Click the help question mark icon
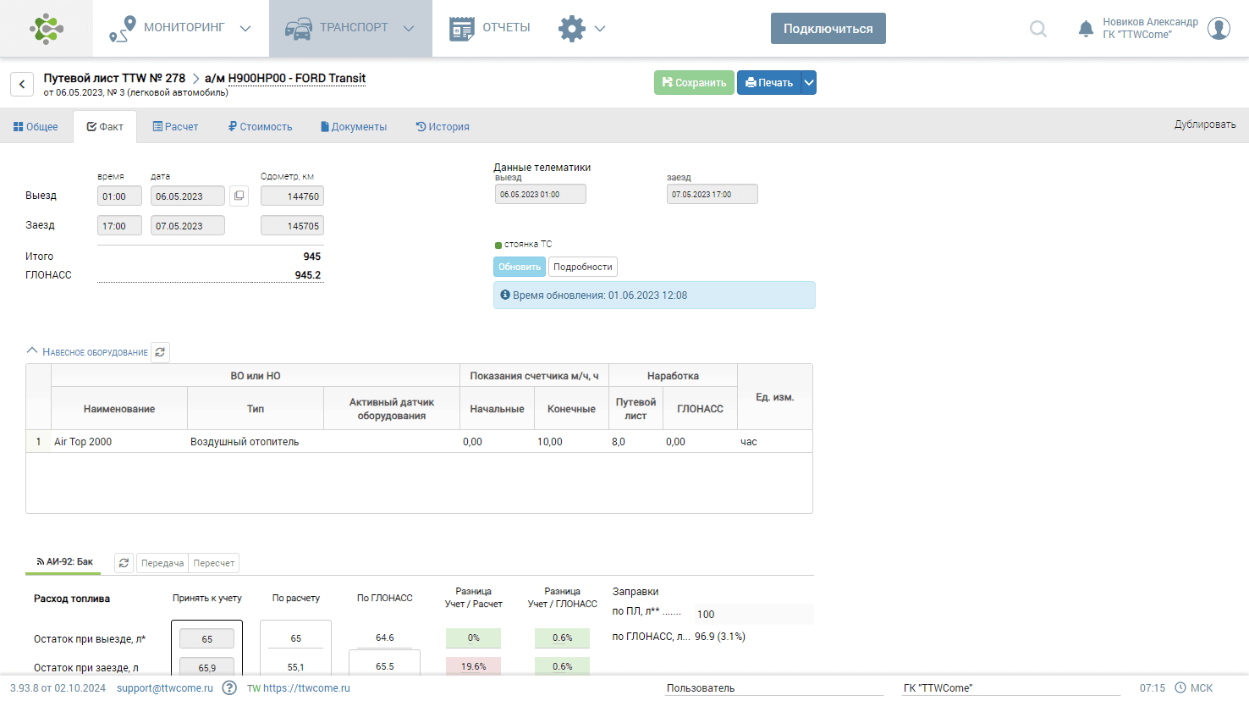 229,687
